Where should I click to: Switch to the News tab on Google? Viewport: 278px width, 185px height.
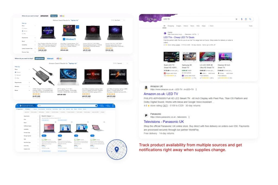192,26
